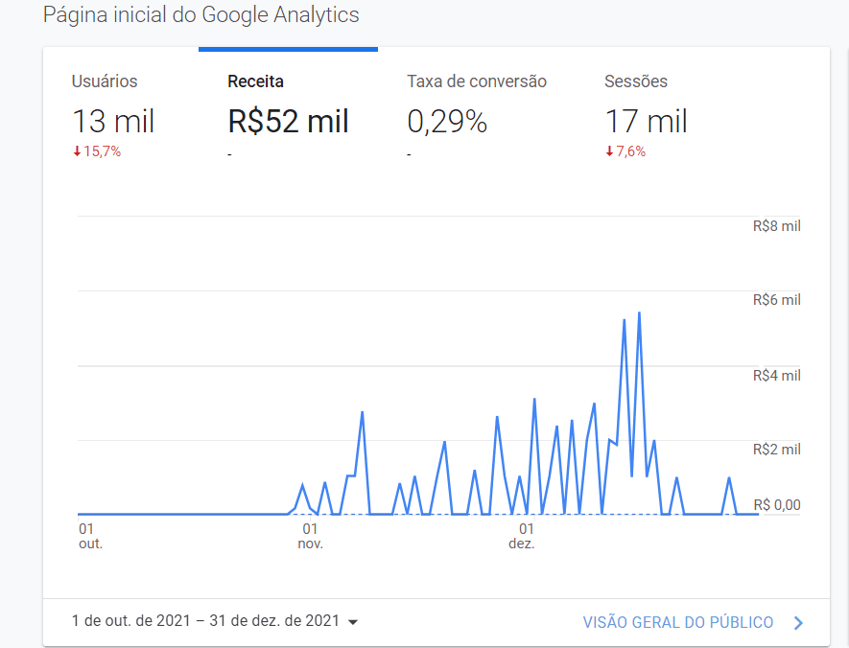Click the 01 out. date axis label
849x648 pixels.
[88, 536]
